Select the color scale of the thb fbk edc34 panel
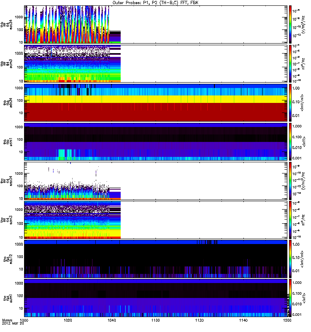Viewport: 311px width, 332px height. click(x=291, y=103)
